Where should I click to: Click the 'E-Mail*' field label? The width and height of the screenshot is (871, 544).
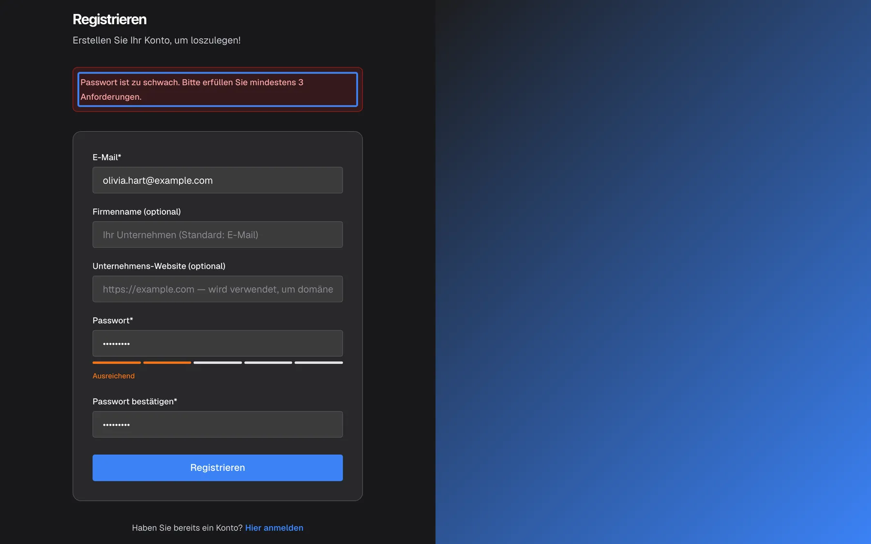coord(107,157)
